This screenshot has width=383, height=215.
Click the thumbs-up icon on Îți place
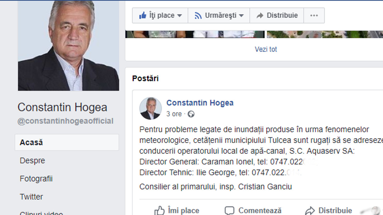click(142, 15)
